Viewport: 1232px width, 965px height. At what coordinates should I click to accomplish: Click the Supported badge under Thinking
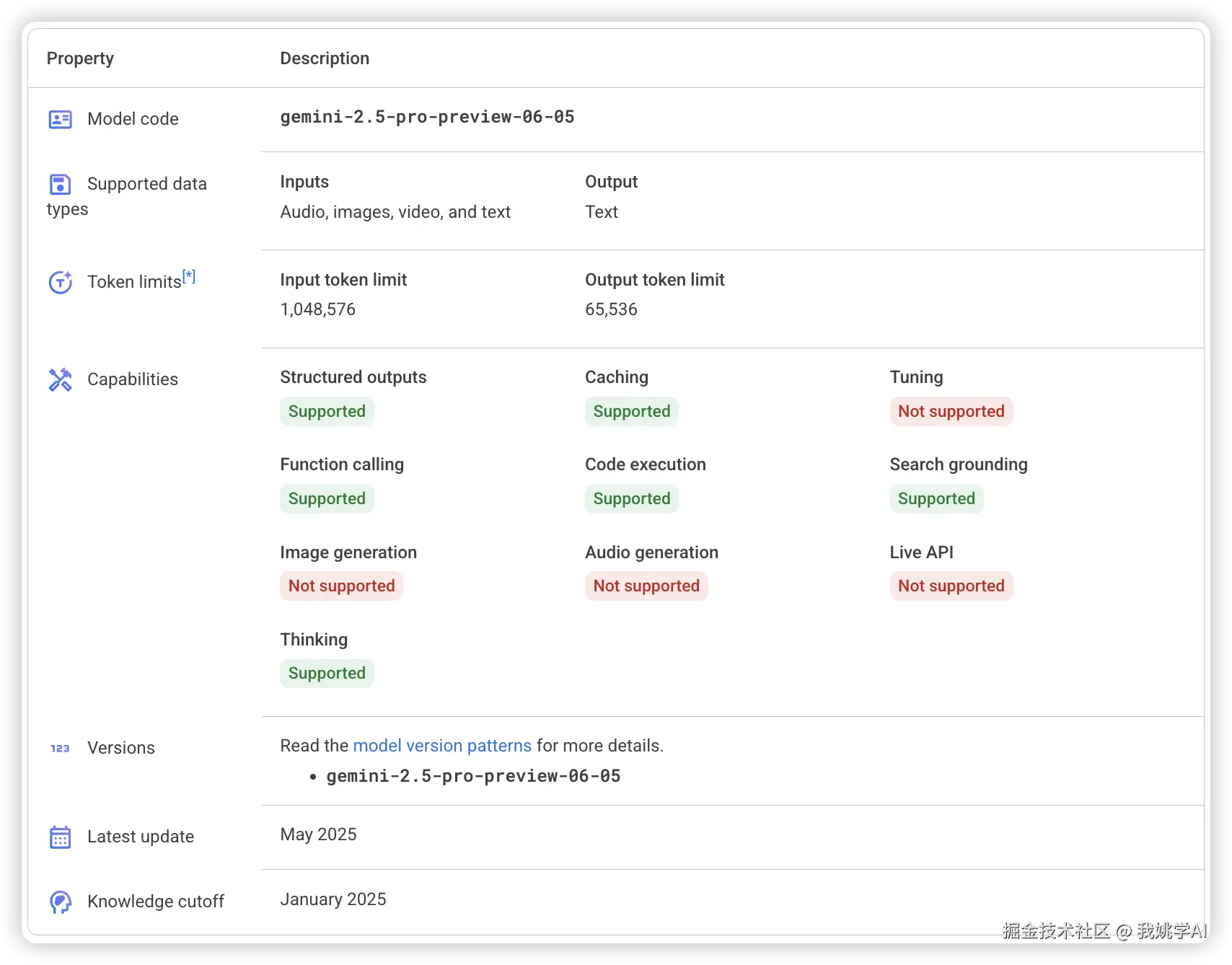click(x=327, y=674)
